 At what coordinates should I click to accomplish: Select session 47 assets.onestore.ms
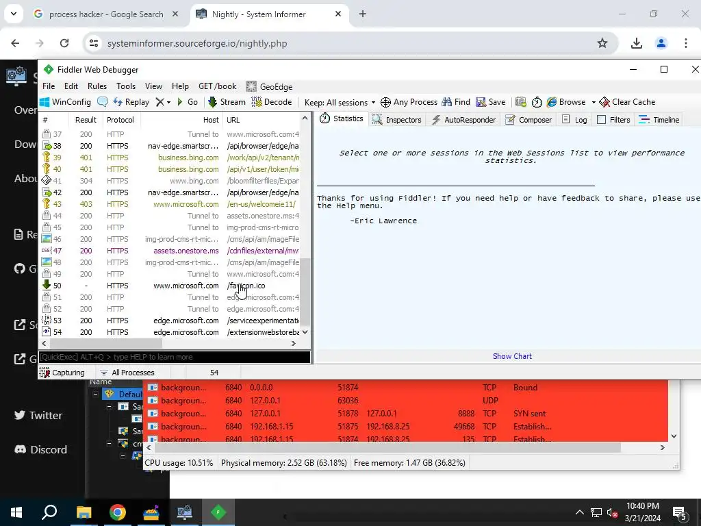[x=170, y=251]
